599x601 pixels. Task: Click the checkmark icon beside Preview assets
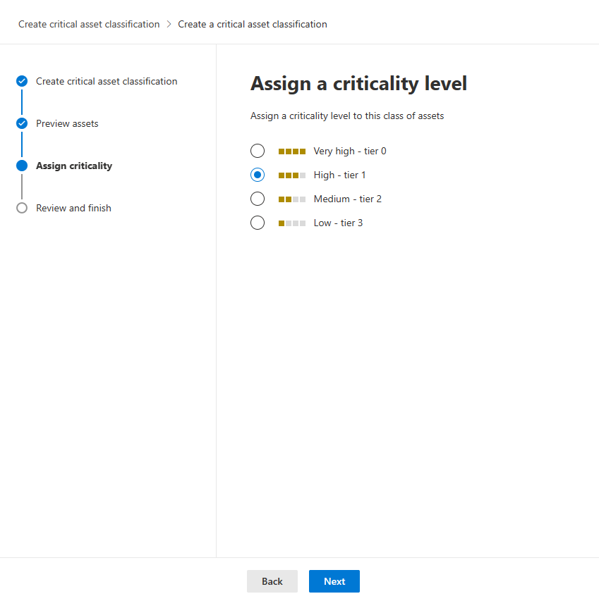point(22,123)
